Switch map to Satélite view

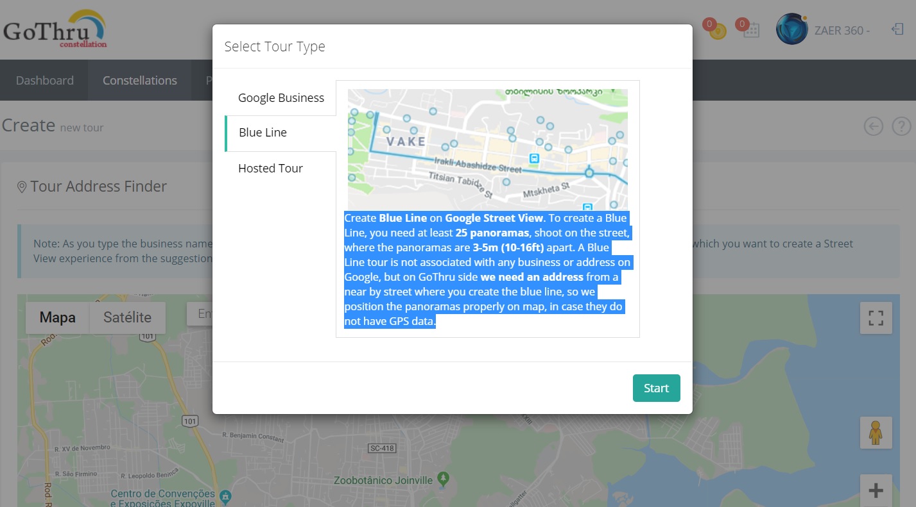click(x=128, y=317)
